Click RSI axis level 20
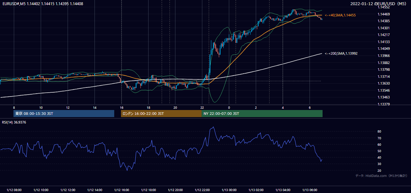 [379, 170]
